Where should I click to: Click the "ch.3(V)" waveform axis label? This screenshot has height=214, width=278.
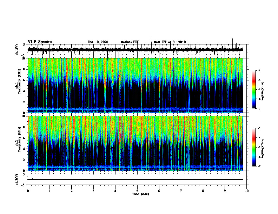click(x=17, y=179)
